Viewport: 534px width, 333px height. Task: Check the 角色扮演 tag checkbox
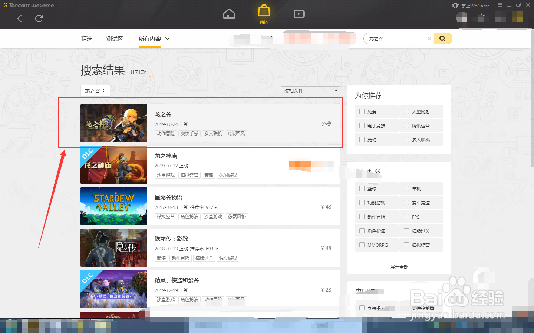362,231
